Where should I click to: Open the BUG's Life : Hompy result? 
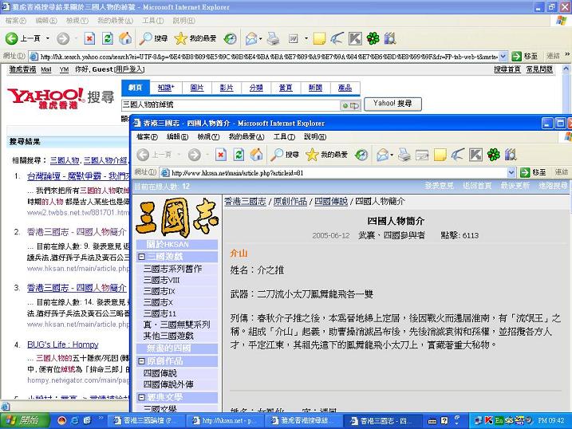pyautogui.click(x=63, y=344)
